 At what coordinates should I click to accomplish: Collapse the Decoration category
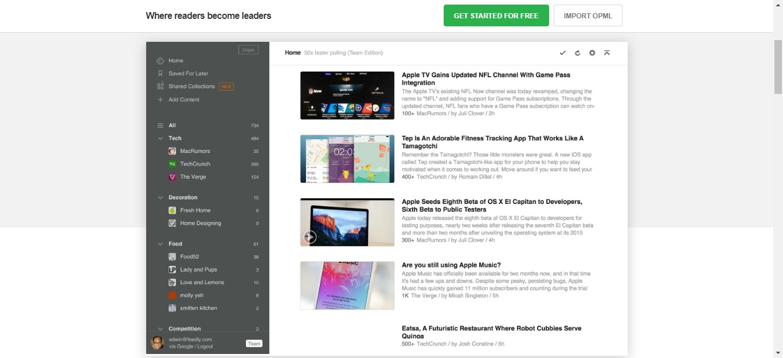pyautogui.click(x=160, y=198)
